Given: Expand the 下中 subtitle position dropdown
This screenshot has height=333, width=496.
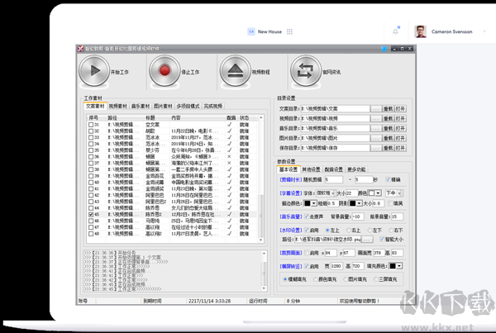Looking at the screenshot, I should point(400,193).
